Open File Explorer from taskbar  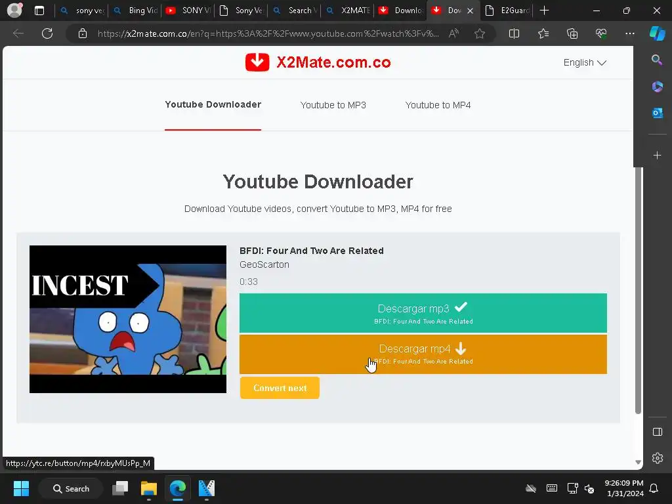[x=149, y=488]
